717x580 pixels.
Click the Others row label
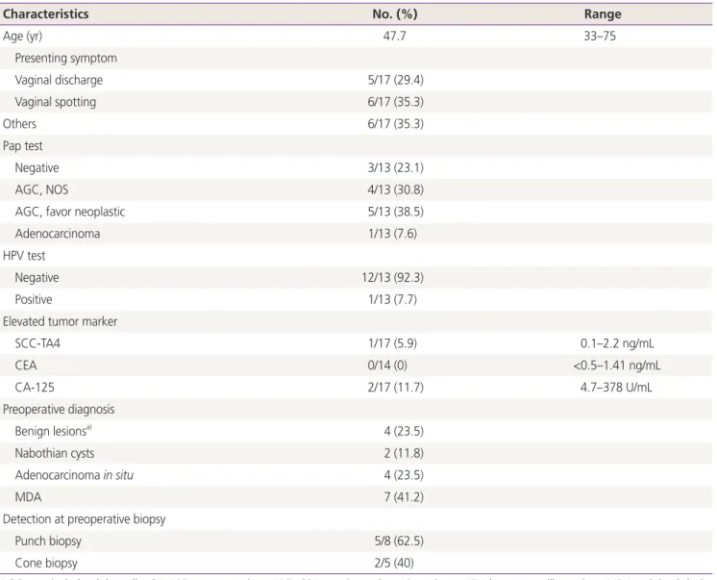coord(19,124)
